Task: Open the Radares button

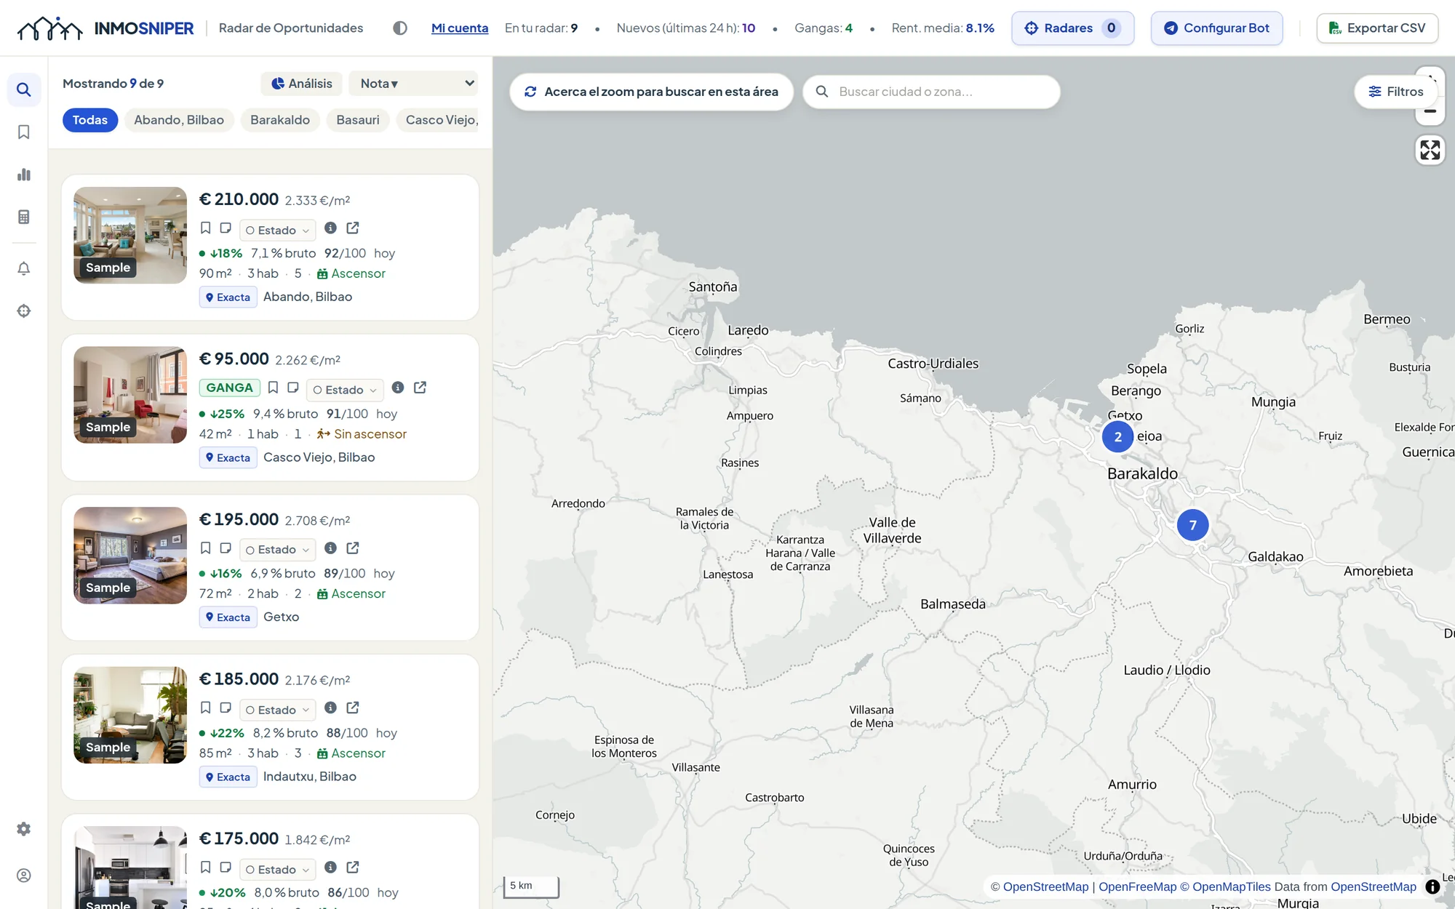Action: pyautogui.click(x=1072, y=28)
